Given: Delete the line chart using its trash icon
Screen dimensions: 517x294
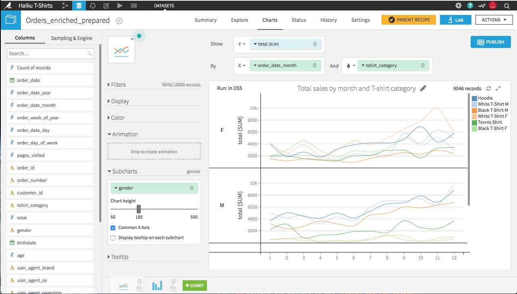Looking at the screenshot, I should pos(139,282).
